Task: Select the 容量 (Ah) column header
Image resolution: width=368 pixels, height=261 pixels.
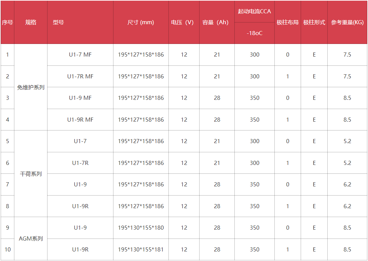Action: tap(217, 22)
